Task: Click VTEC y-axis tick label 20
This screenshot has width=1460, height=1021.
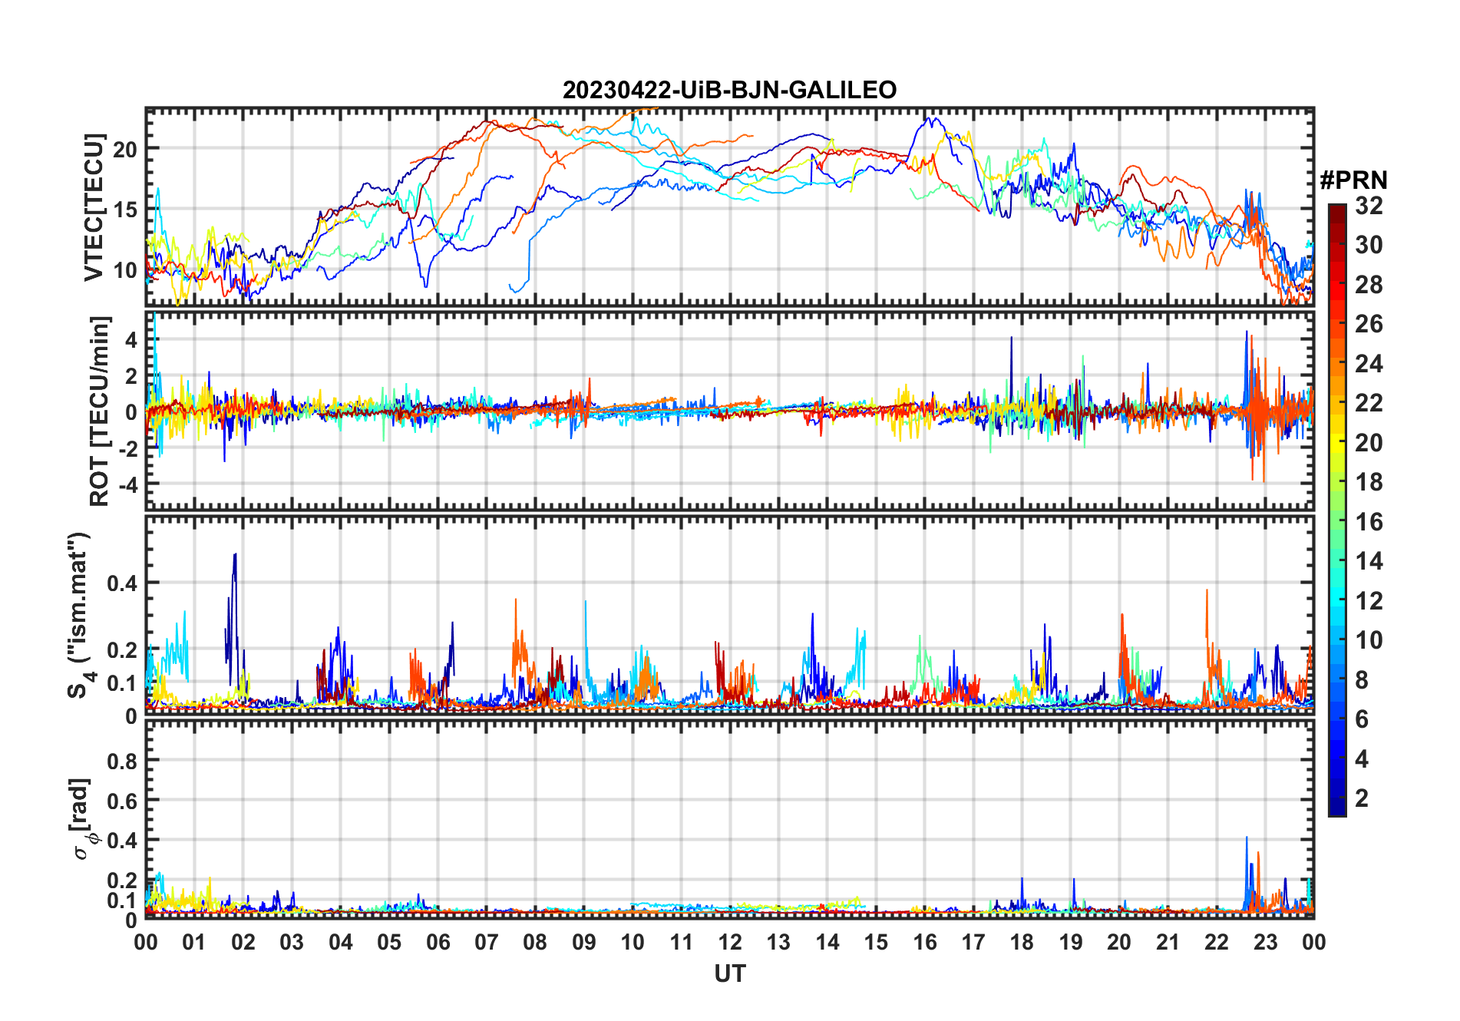Action: 125,149
